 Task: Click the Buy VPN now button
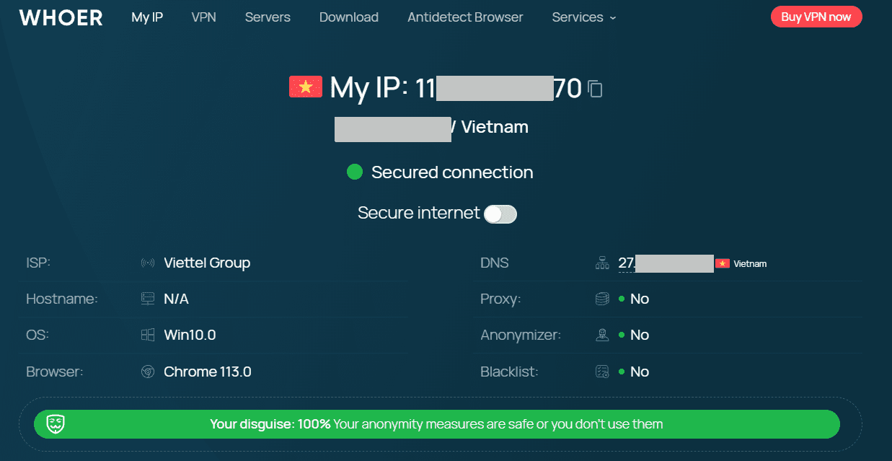tap(816, 16)
